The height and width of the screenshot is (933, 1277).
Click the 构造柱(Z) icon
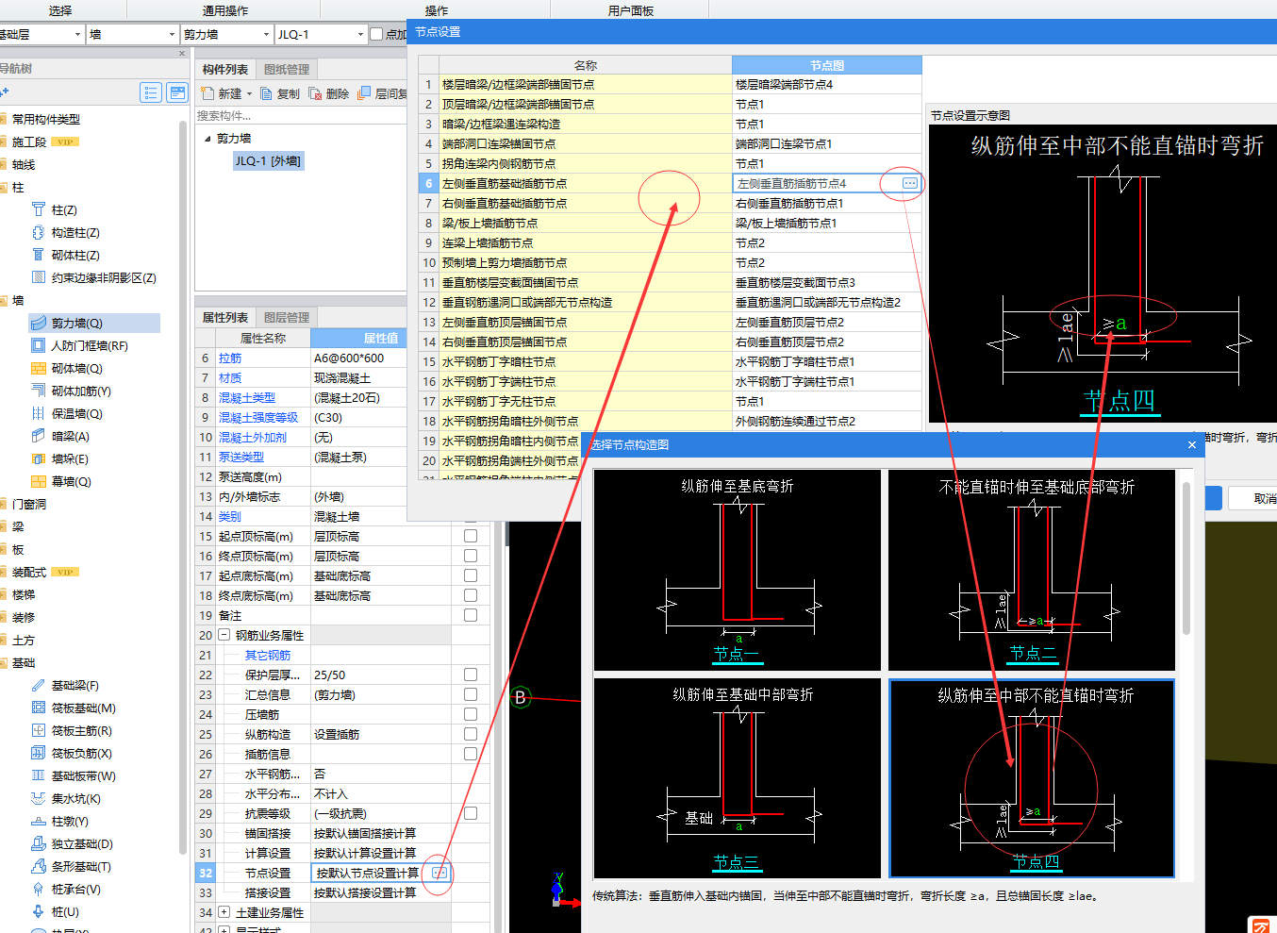(39, 232)
